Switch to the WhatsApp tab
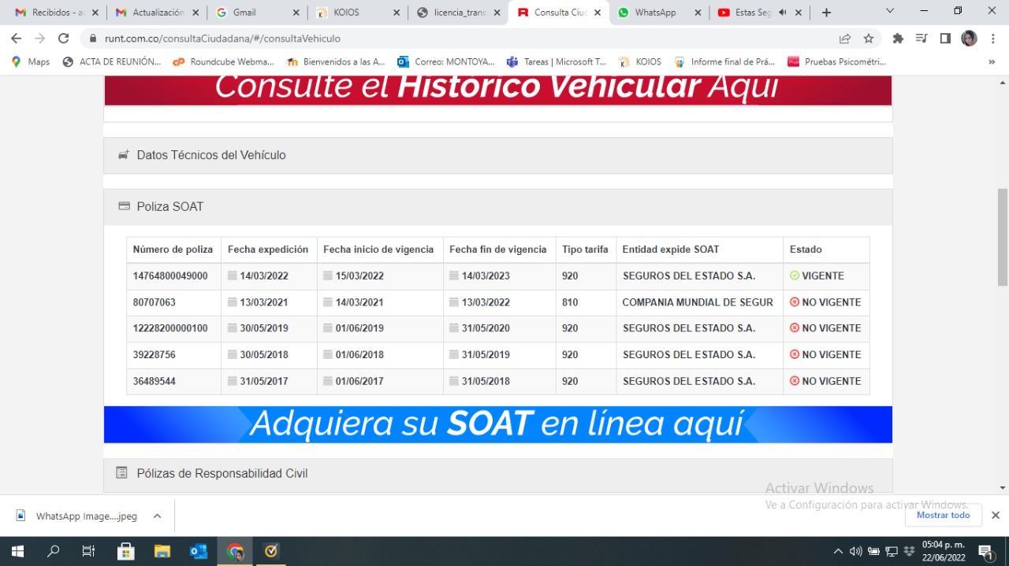Viewport: 1009px width, 566px height. pyautogui.click(x=654, y=13)
